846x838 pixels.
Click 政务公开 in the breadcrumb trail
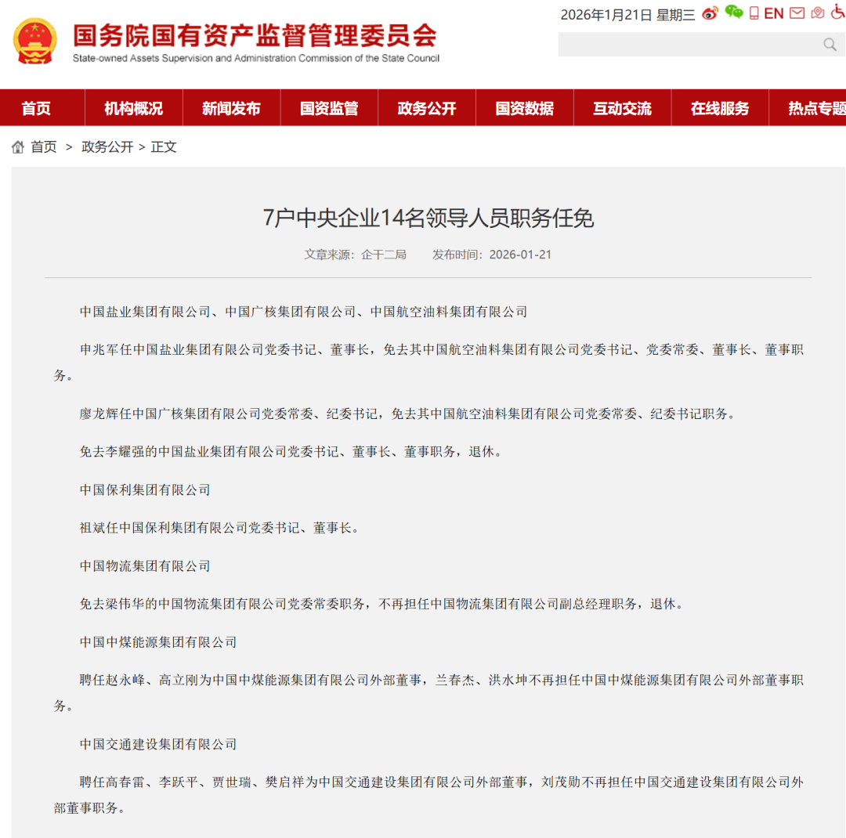click(105, 146)
